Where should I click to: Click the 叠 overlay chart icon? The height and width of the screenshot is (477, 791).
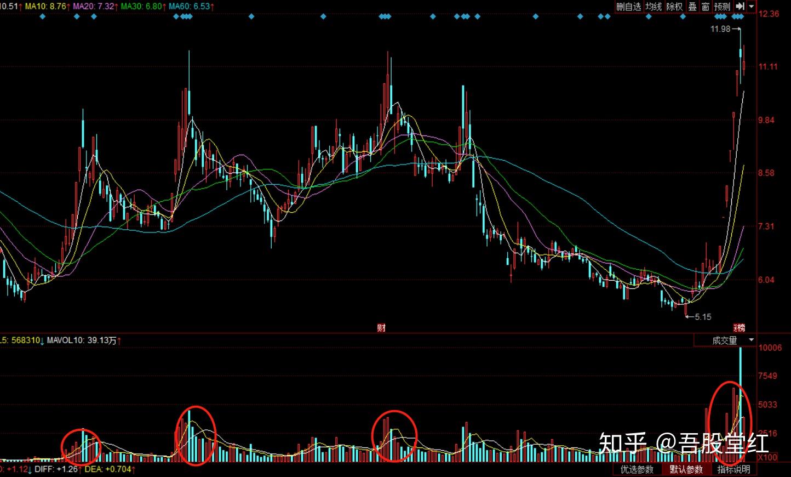tap(692, 7)
